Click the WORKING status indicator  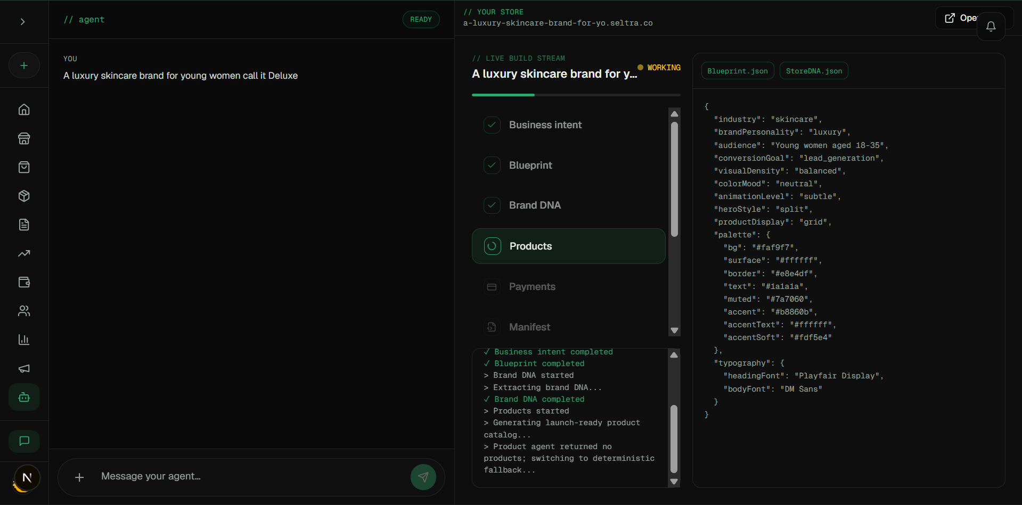659,68
